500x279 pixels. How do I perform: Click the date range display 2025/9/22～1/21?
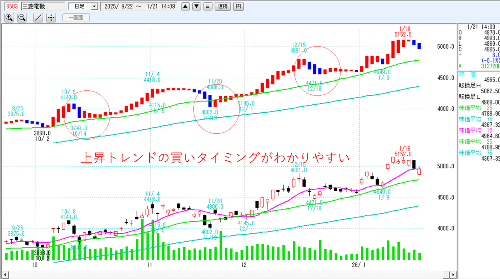point(139,6)
